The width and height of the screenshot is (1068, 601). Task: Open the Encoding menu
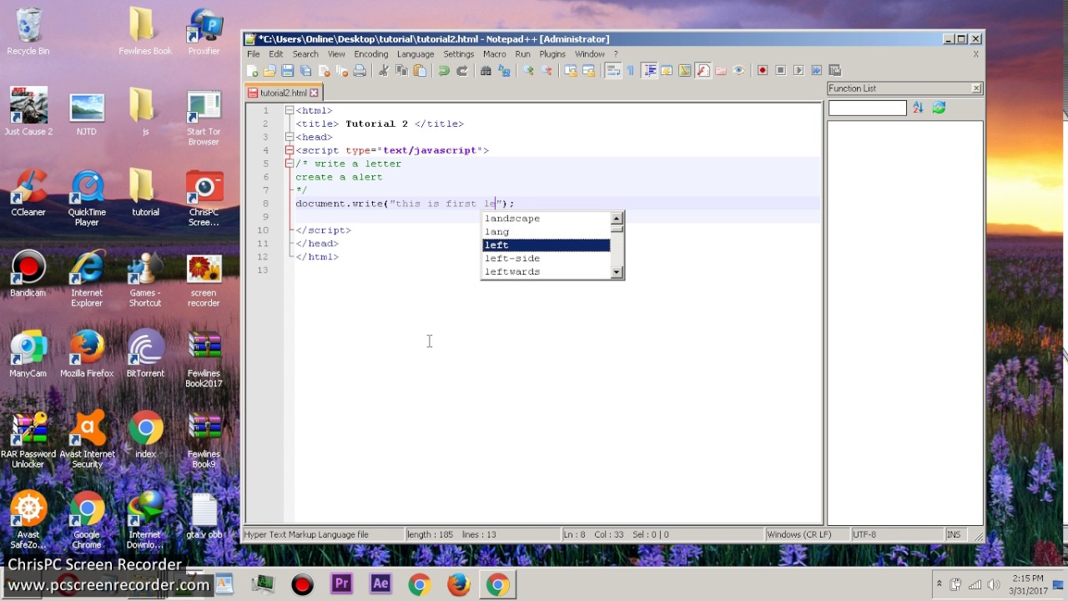pyautogui.click(x=370, y=54)
